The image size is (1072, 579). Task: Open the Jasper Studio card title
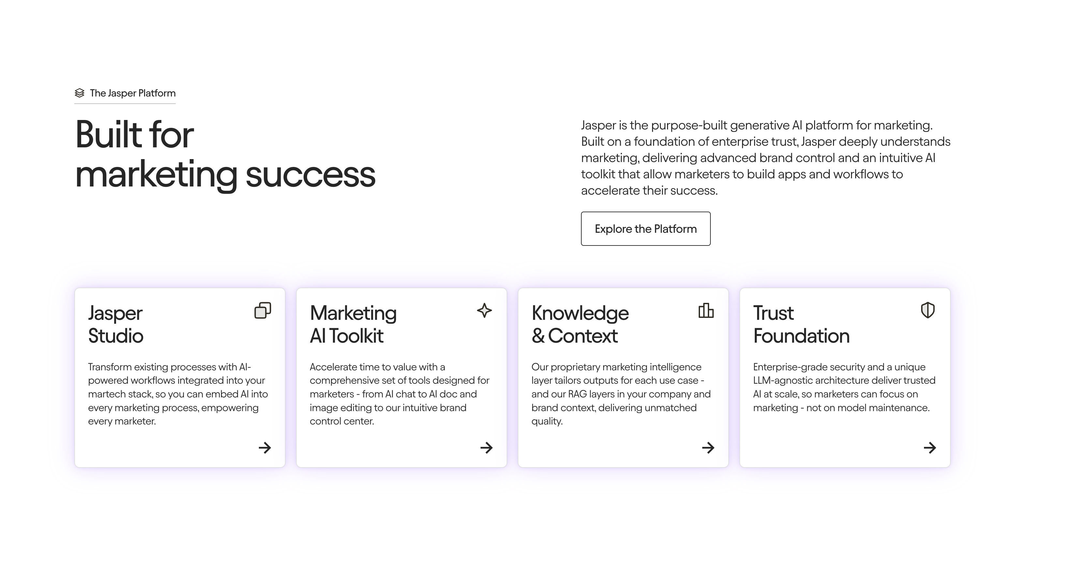point(116,324)
